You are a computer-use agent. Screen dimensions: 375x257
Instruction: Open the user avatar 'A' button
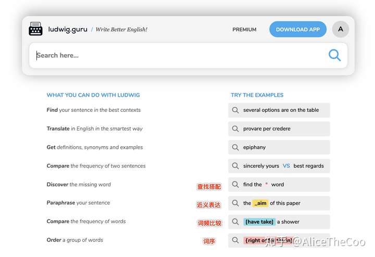pos(340,29)
